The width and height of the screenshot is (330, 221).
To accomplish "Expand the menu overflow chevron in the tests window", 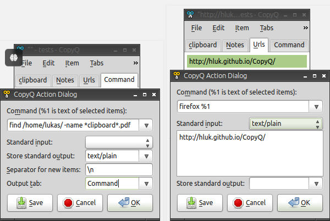I will pyautogui.click(x=136, y=63).
